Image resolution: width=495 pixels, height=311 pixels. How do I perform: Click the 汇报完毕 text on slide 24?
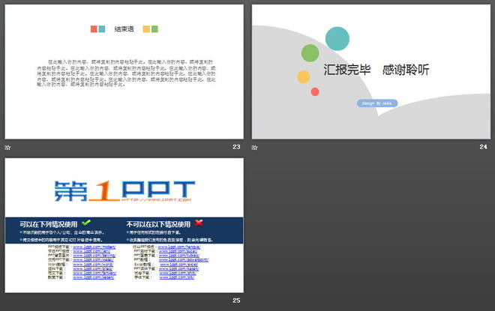[347, 70]
